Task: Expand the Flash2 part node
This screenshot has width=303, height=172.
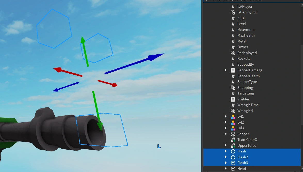Action: (226, 157)
